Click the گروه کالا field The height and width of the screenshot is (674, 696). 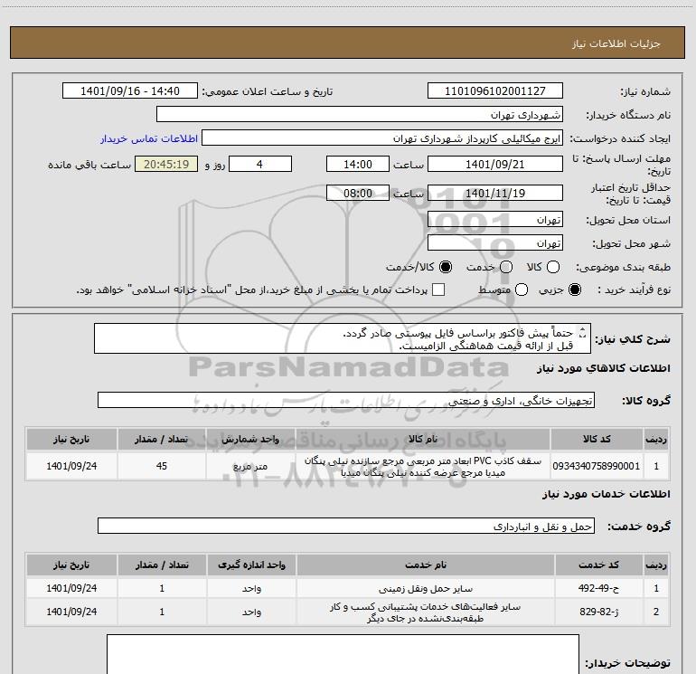click(346, 400)
